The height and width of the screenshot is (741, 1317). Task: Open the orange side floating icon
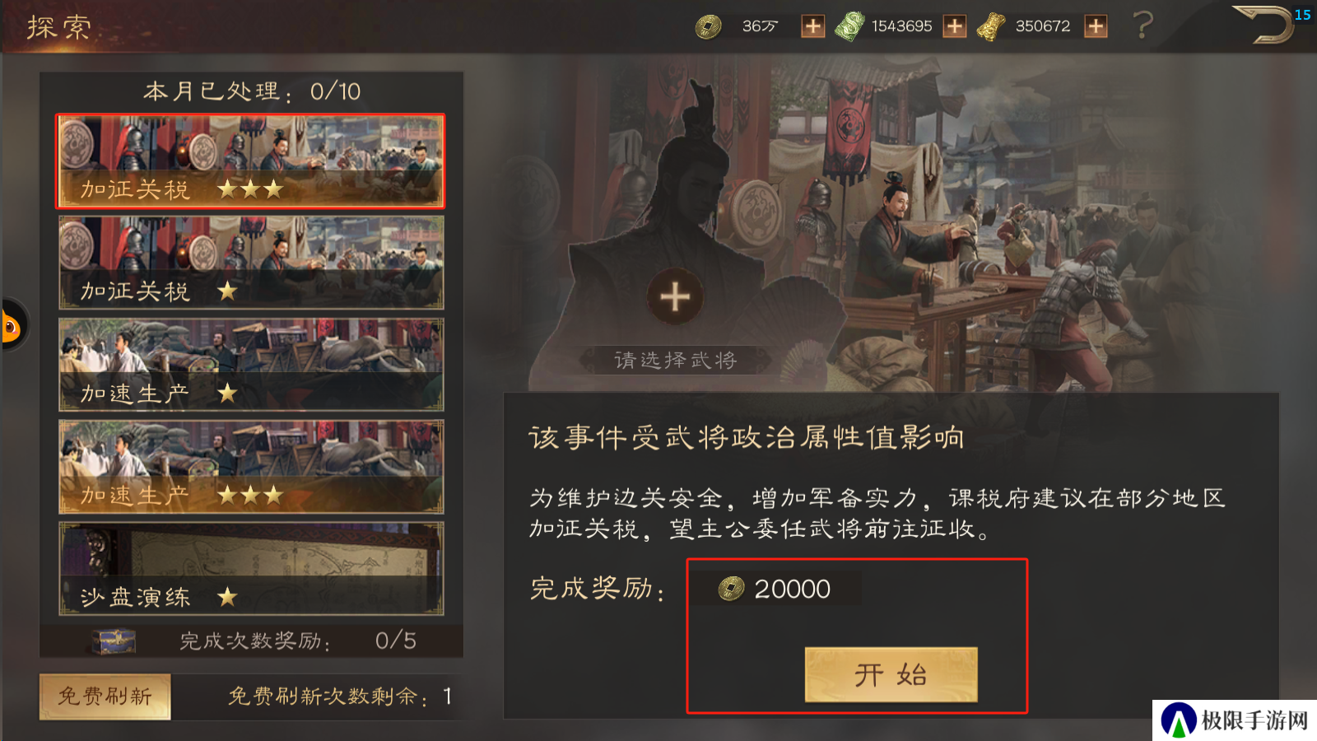pyautogui.click(x=12, y=326)
